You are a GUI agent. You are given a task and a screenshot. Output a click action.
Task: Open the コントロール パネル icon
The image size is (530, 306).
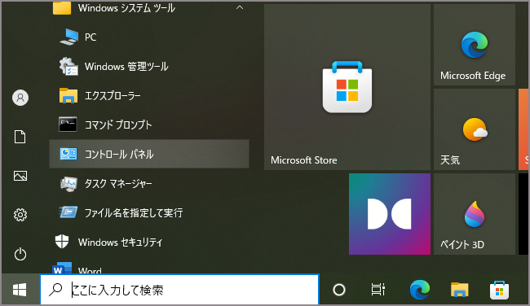68,154
